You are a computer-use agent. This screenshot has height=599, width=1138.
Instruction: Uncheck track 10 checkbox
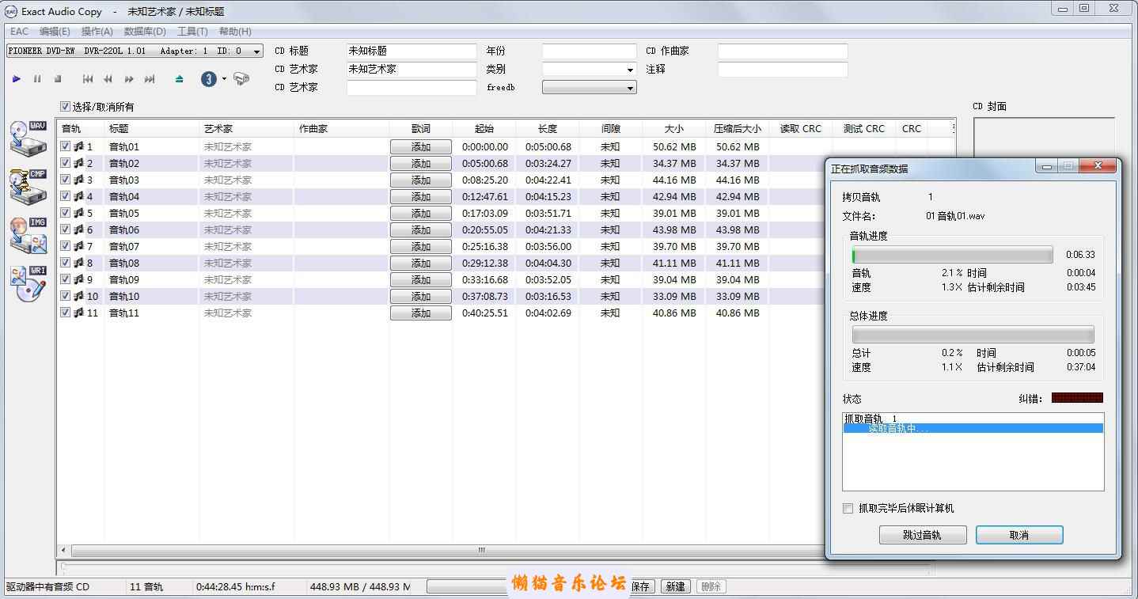[66, 296]
